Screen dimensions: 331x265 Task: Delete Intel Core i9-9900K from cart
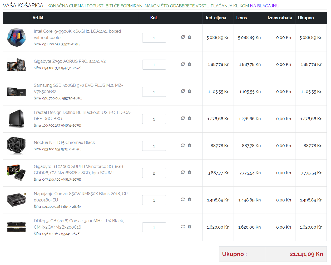pos(190,37)
